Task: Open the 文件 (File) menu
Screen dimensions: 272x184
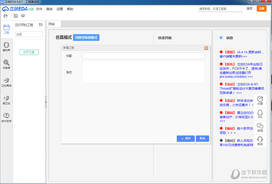Action: coord(39,9)
